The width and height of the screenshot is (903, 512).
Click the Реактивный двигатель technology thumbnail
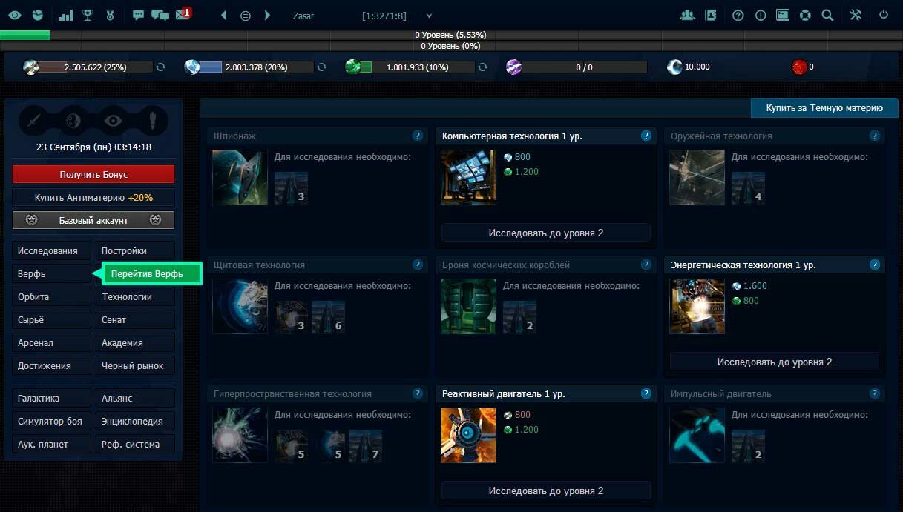(x=468, y=435)
